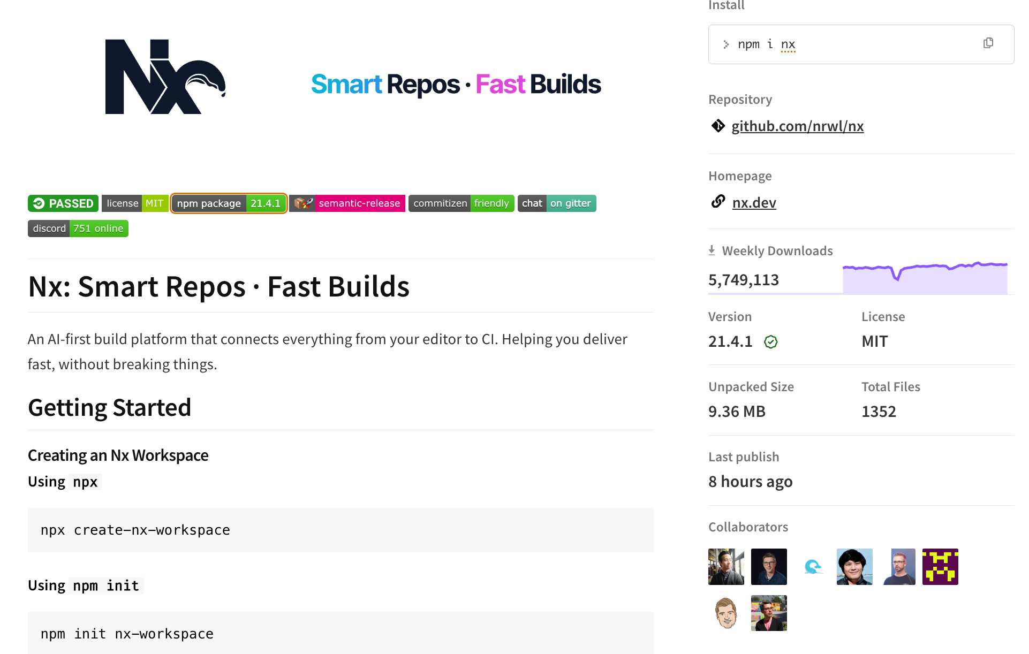Open the cartoon-face collaborator avatar
The height and width of the screenshot is (654, 1029).
click(x=726, y=613)
